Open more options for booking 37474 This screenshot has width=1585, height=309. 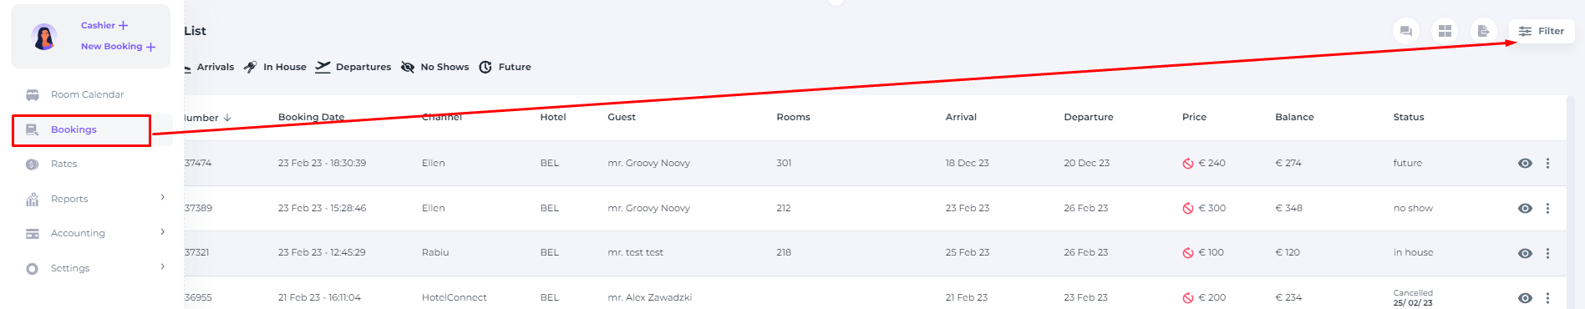pyautogui.click(x=1547, y=163)
